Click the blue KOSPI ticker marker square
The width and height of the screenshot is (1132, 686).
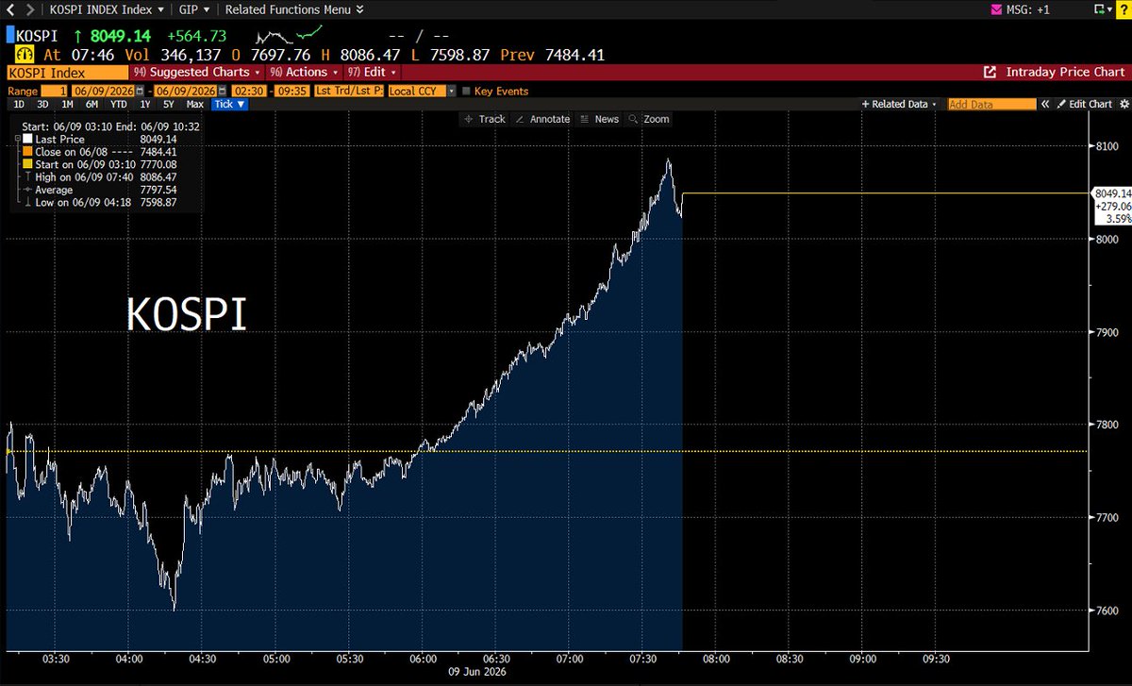[x=10, y=36]
